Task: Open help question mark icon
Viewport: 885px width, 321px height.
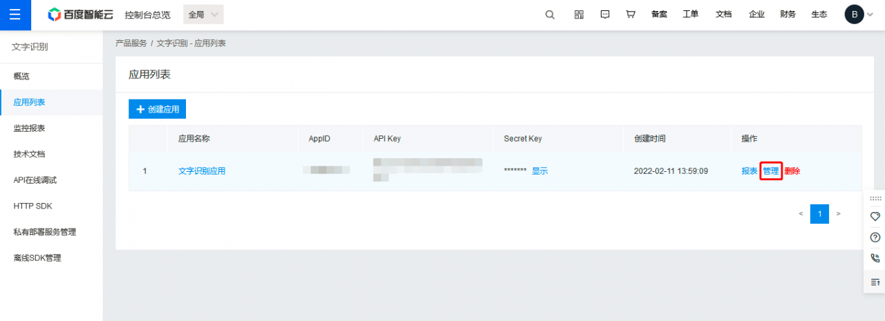Action: coord(875,237)
